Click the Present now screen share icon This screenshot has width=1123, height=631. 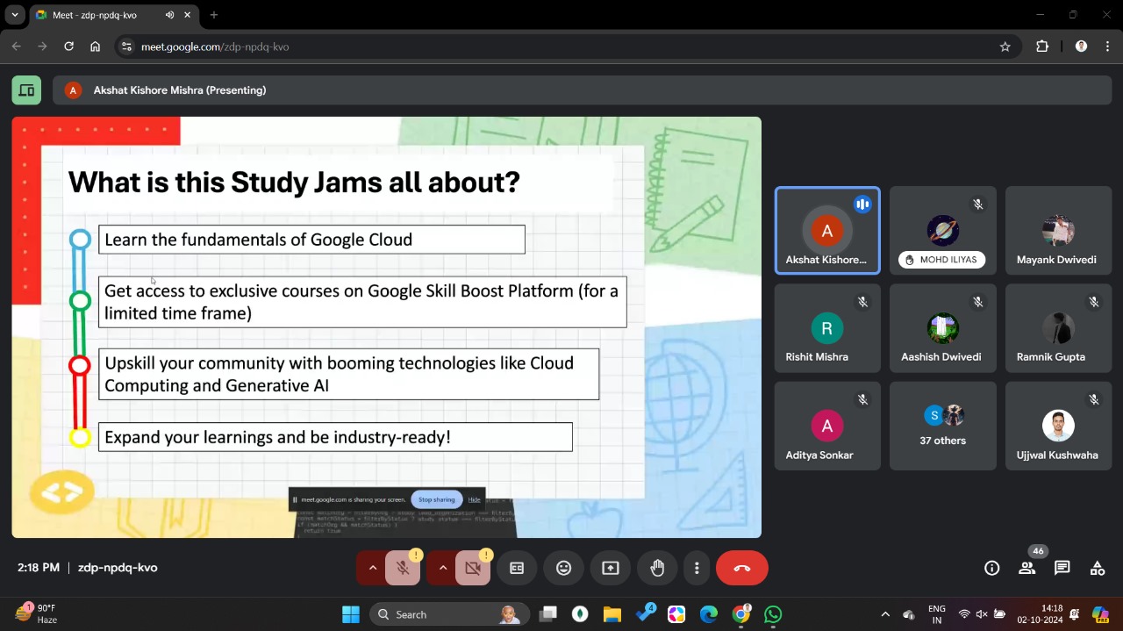point(611,568)
